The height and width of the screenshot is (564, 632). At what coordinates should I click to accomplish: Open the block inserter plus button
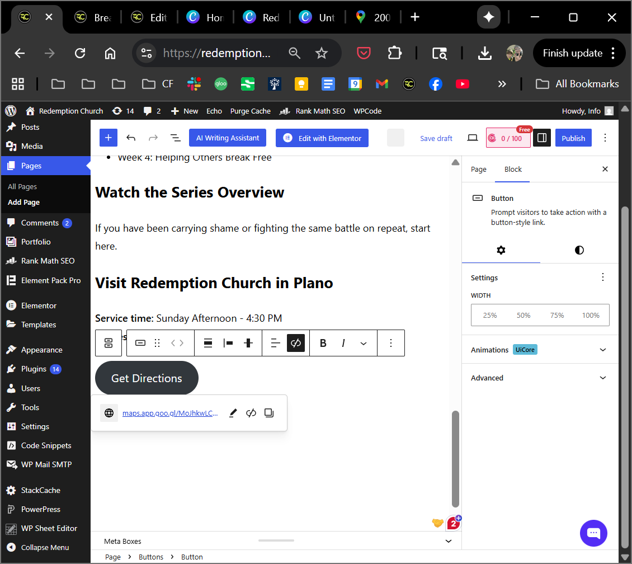[109, 138]
